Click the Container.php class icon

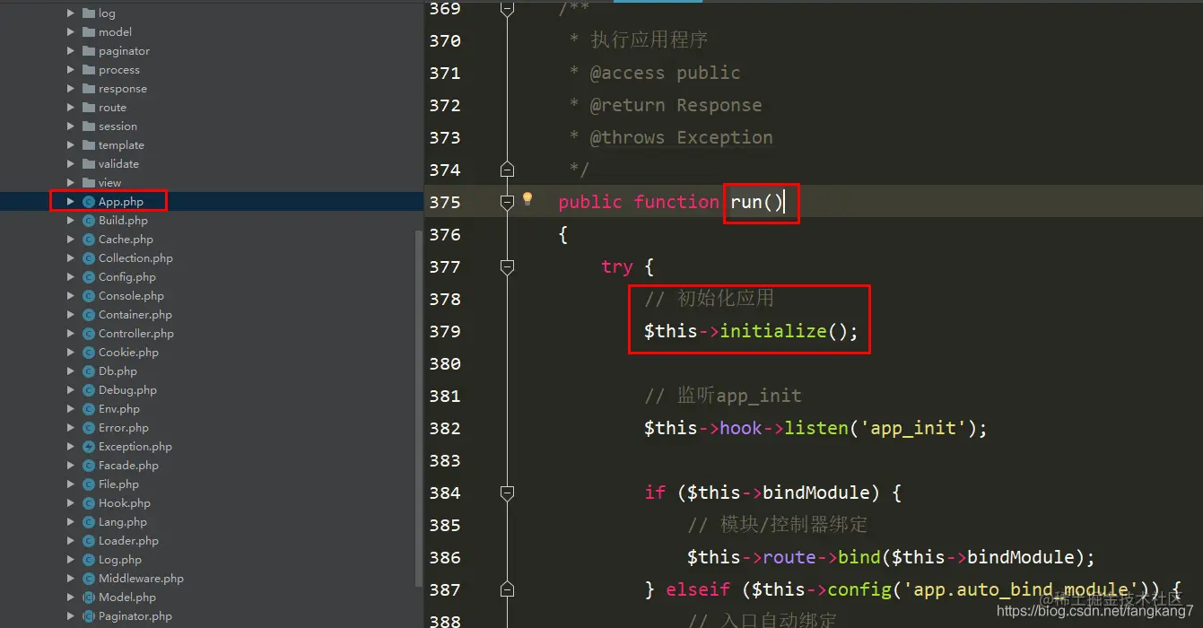tap(89, 315)
